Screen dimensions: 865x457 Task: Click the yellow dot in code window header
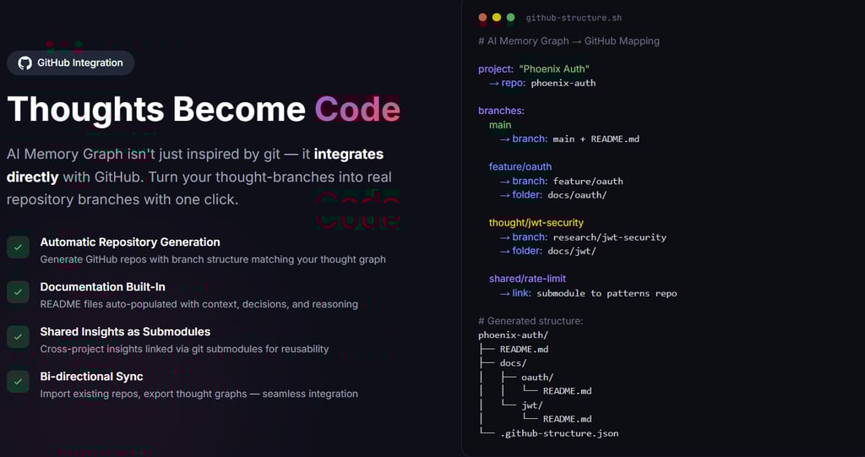click(x=497, y=18)
